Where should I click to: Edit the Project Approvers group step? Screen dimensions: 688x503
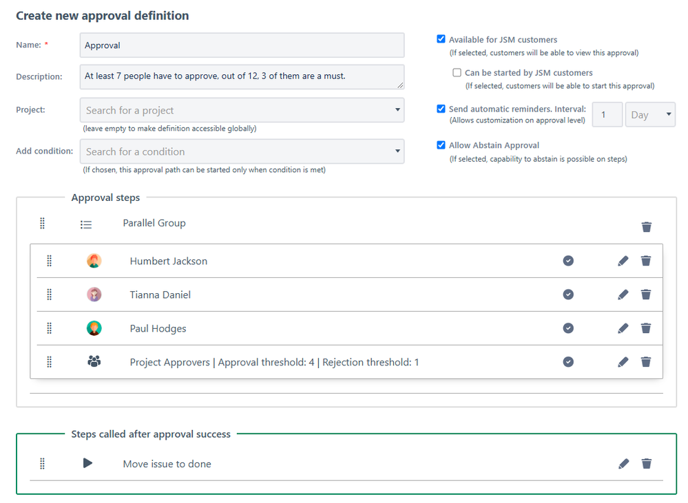[623, 362]
